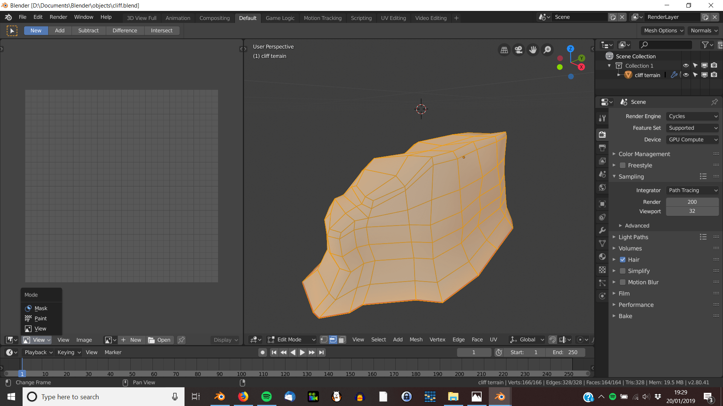The height and width of the screenshot is (406, 723).
Task: Open the Device dropdown set to GPU Compute
Action: [x=692, y=139]
